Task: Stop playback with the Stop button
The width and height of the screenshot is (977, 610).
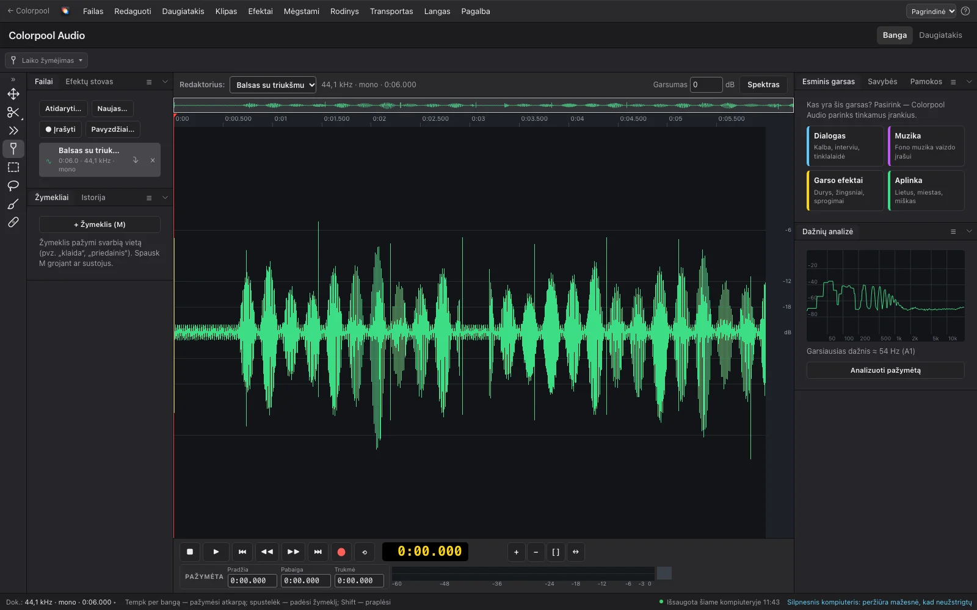Action: (x=190, y=552)
